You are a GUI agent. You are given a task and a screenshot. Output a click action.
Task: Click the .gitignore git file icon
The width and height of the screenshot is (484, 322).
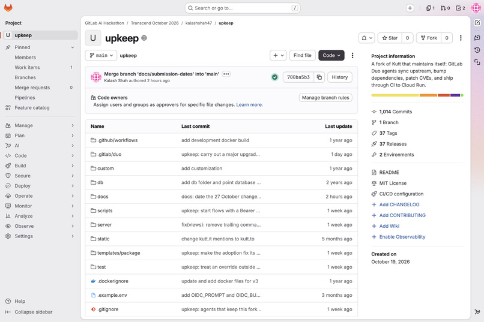[x=93, y=309]
